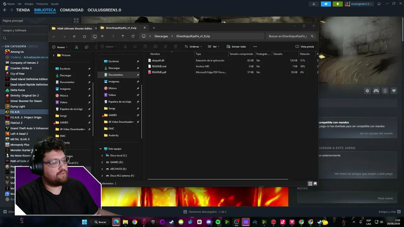Screen dimensions: 404x227
Task: Go up one folder in the FEAR window
Action: coord(74,37)
